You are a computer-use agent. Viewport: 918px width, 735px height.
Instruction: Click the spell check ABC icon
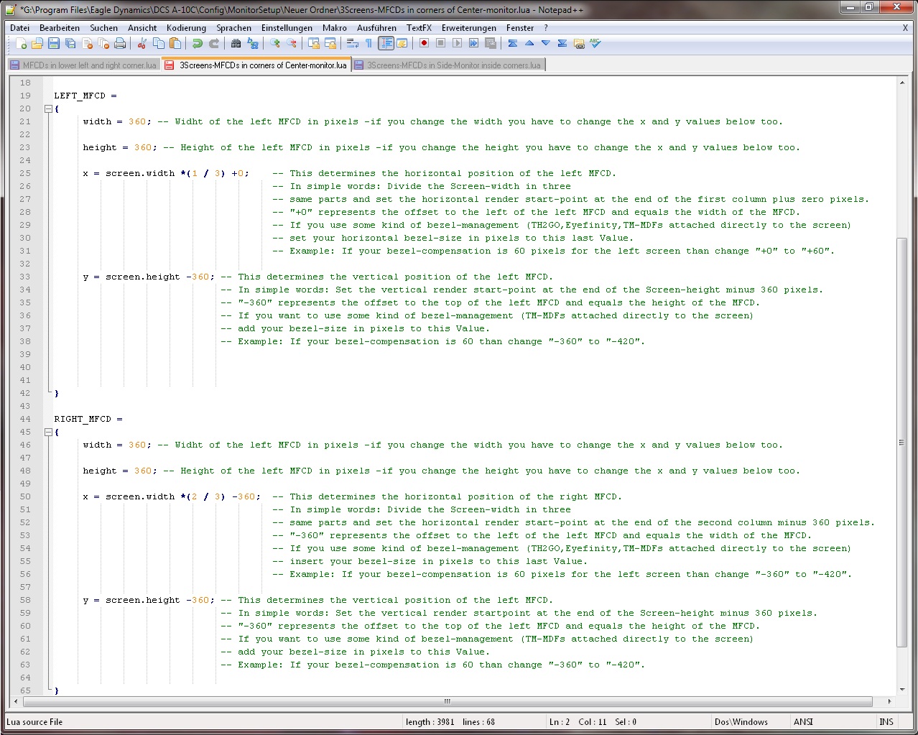595,43
